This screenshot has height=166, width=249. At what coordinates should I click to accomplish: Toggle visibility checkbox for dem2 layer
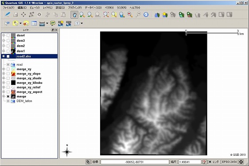coord(8,46)
